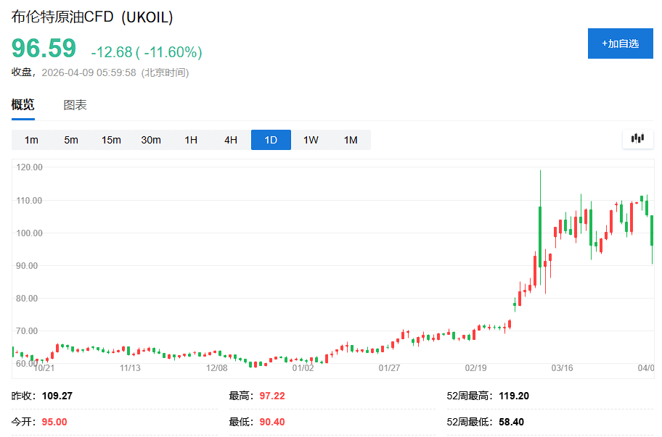Screen dimensions: 662x437
Task: Click the 最高 value 97.22
Action: 272,396
